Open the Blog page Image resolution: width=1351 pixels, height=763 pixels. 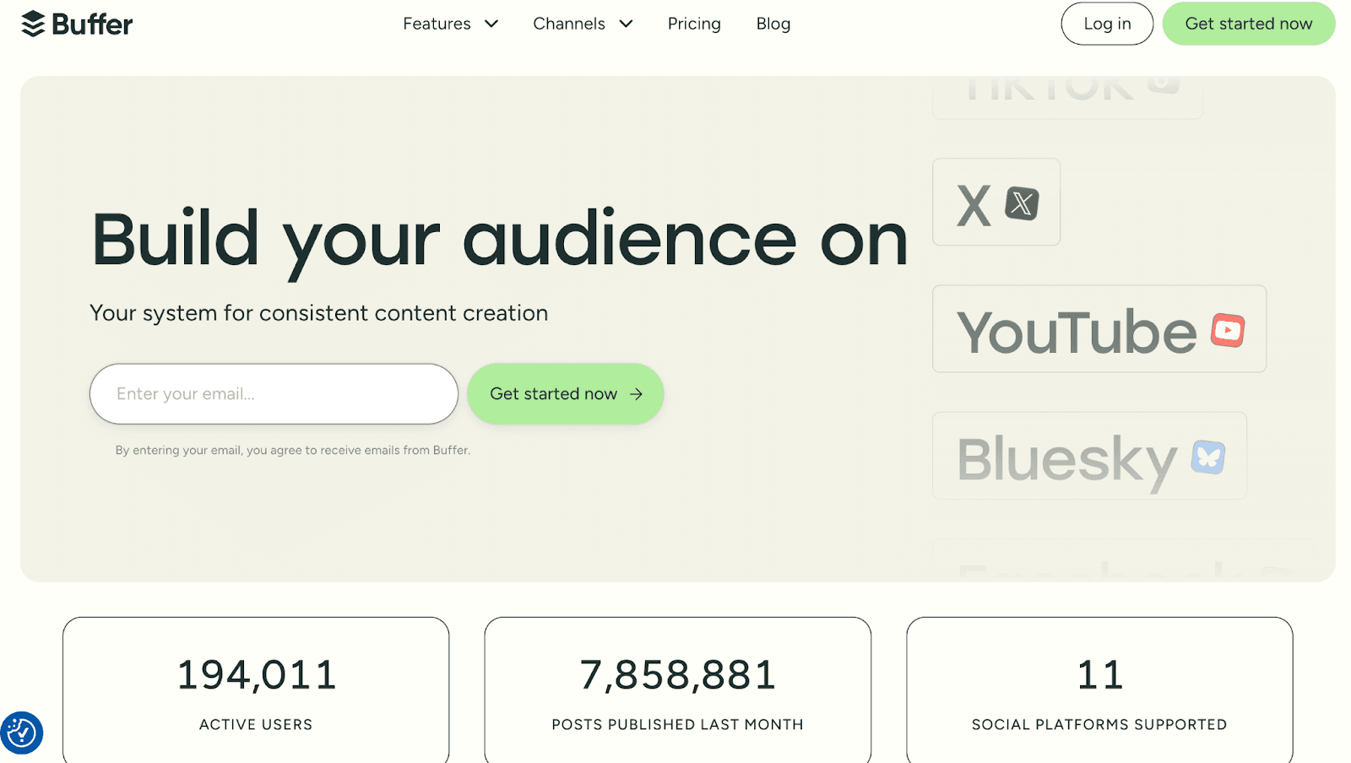[x=773, y=24]
